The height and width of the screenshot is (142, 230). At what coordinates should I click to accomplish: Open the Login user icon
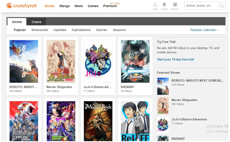[x=155, y=5]
